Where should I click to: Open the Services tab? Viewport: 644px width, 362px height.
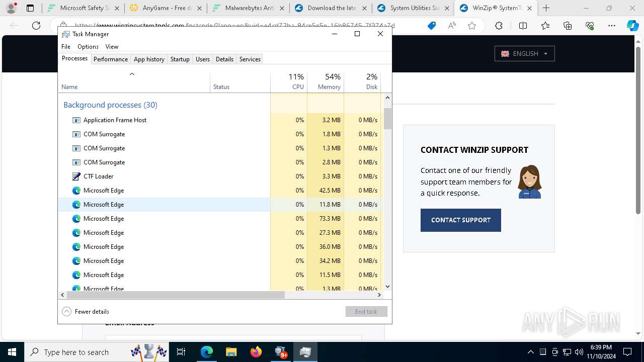pos(250,59)
